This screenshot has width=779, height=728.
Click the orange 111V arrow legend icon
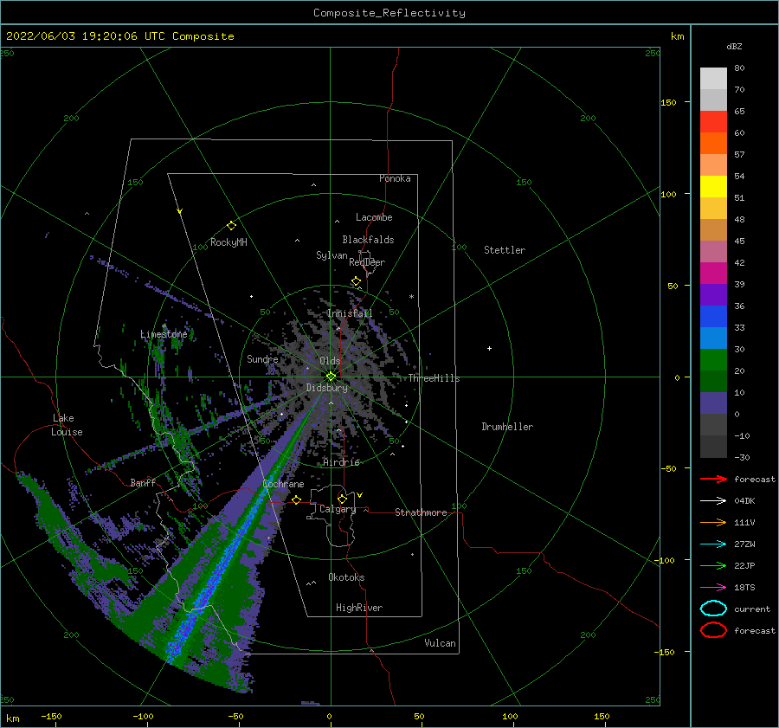[713, 522]
